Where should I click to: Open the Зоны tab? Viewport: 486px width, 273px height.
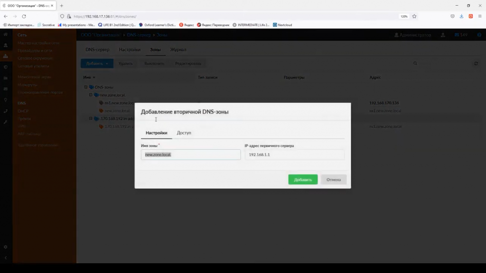click(x=155, y=49)
